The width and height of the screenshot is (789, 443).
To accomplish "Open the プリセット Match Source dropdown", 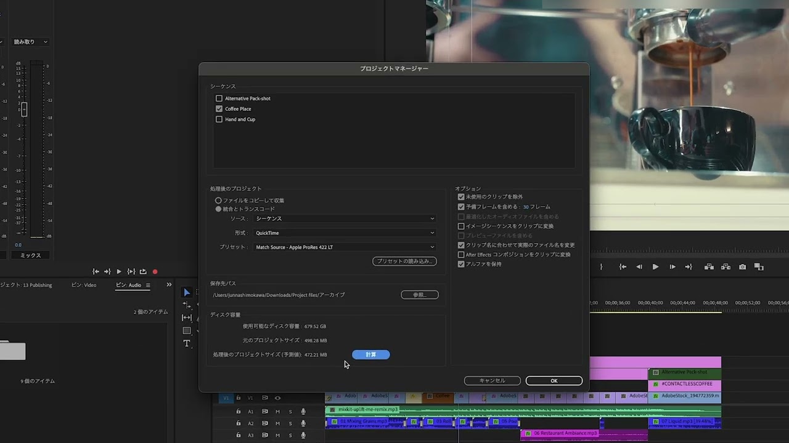I will (x=345, y=247).
